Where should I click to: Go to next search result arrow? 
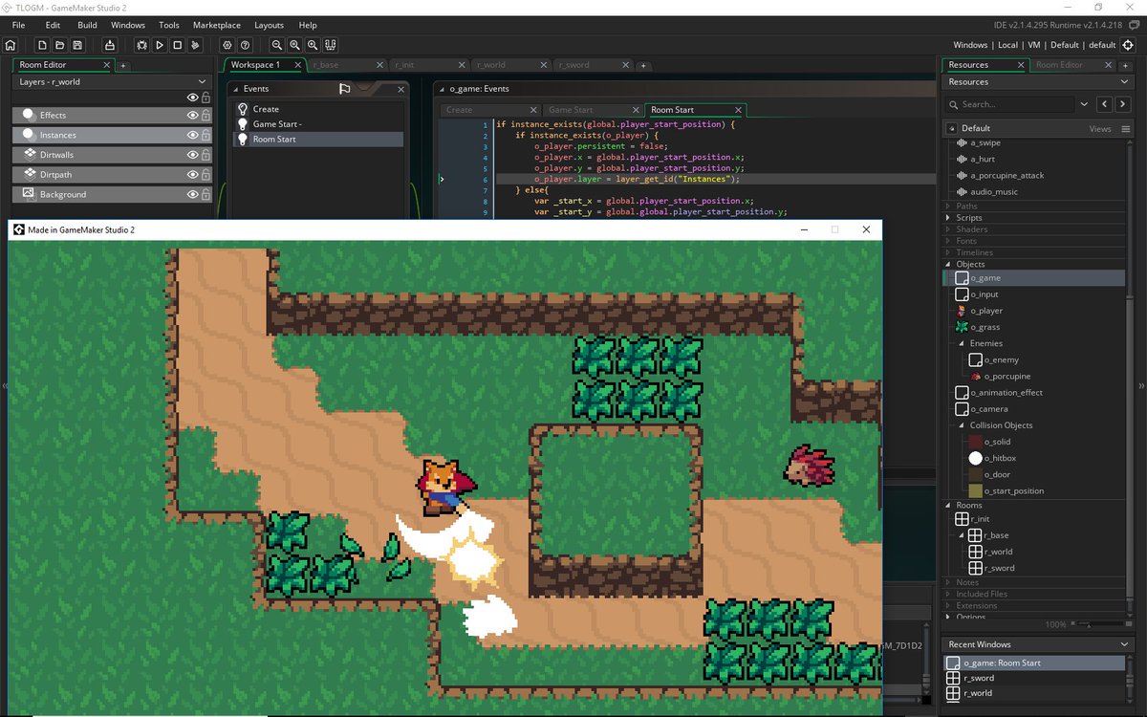pos(1125,104)
